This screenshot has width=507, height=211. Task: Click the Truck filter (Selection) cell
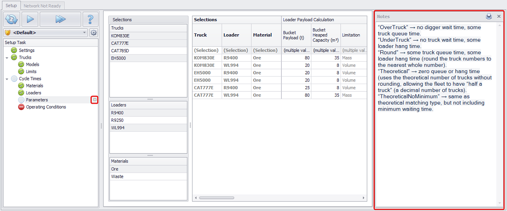pos(206,50)
